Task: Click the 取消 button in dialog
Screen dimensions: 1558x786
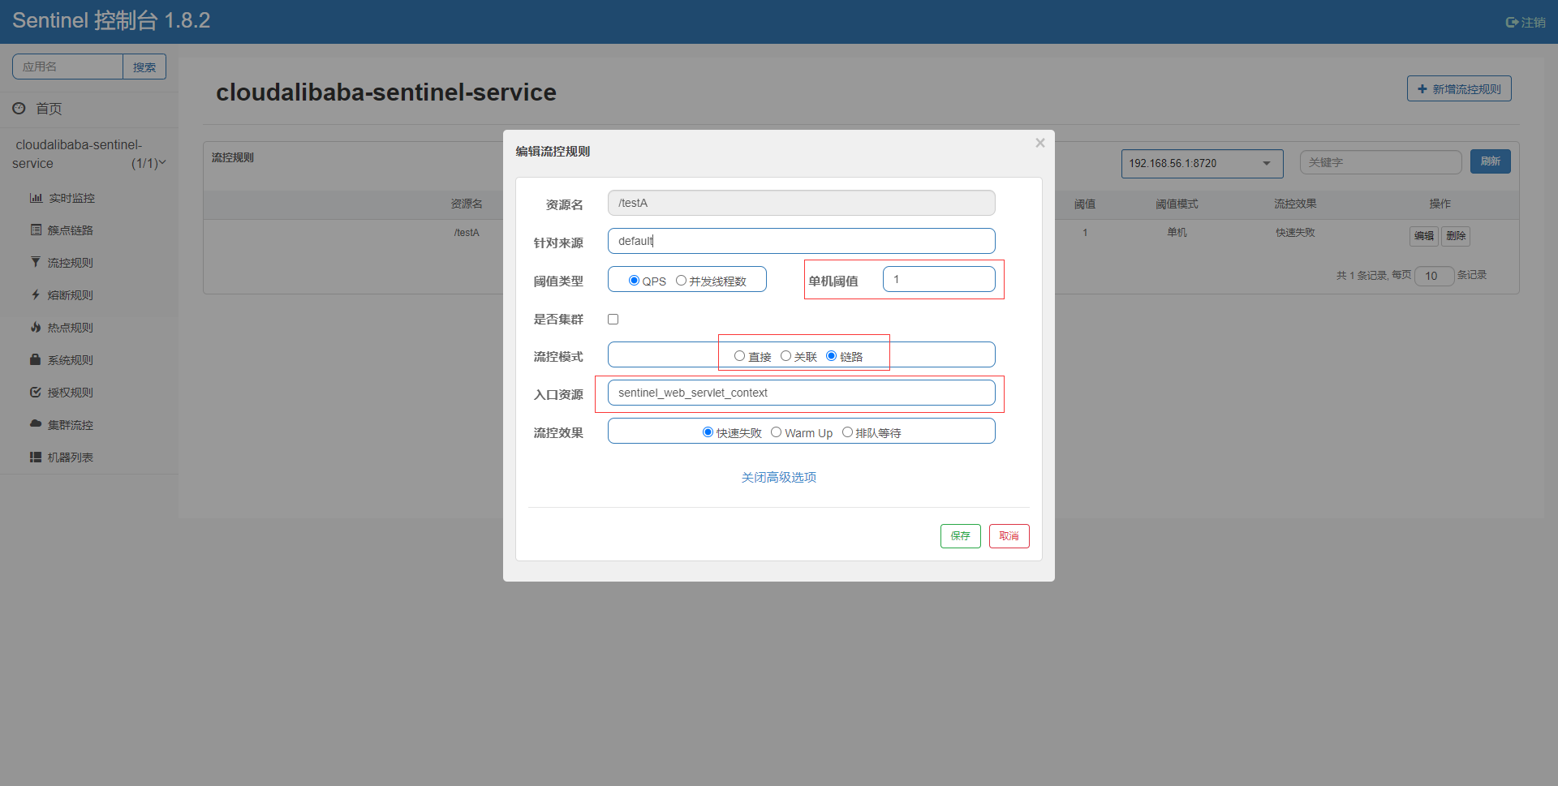Action: coord(1009,536)
